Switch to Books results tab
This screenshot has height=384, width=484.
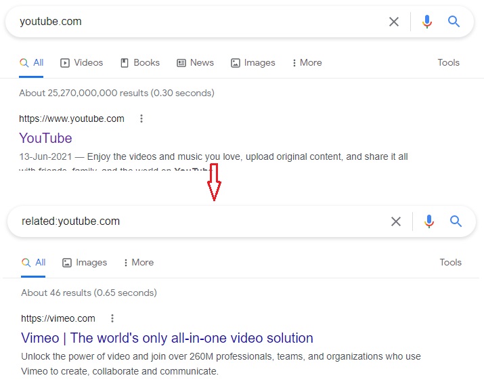coord(140,63)
